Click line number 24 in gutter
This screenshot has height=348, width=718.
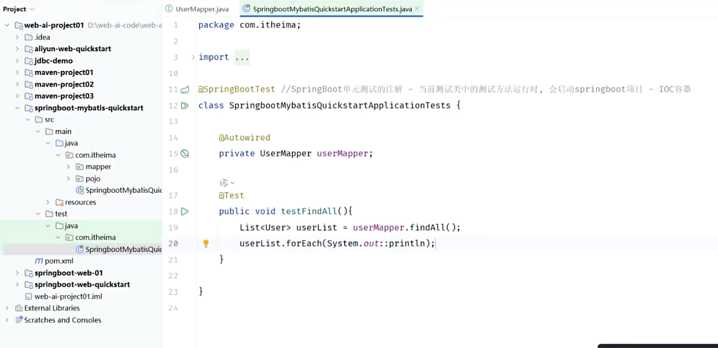point(173,308)
